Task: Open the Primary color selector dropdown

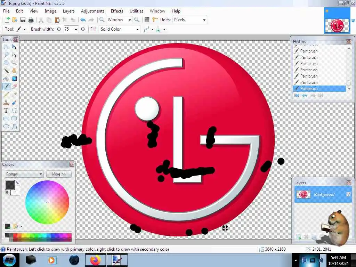Action: coord(24,174)
